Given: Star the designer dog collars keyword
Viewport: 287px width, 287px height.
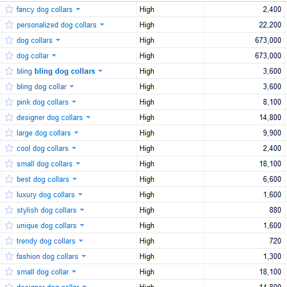Looking at the screenshot, I should [x=9, y=117].
